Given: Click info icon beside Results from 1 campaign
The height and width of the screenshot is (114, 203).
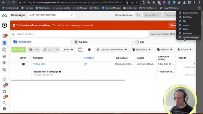Looking at the screenshot, I should click(x=60, y=72).
